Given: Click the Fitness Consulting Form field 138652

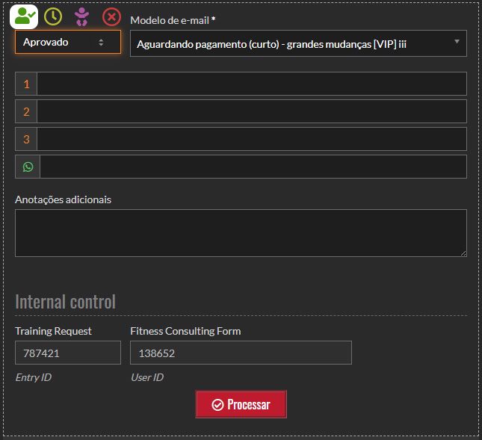Looking at the screenshot, I should click(x=241, y=353).
